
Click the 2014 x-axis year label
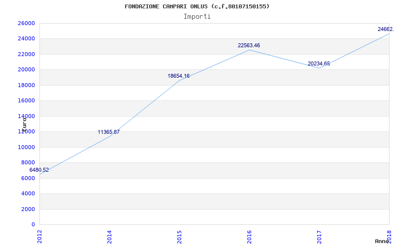tap(109, 236)
